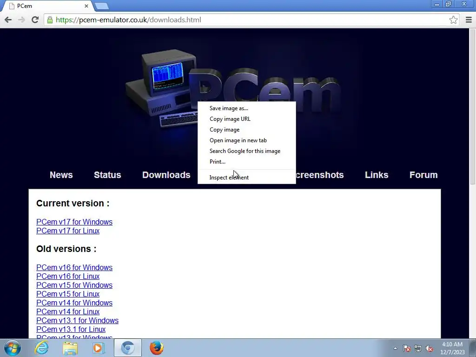Open Windows Explorer folder in taskbar

[x=70, y=348]
